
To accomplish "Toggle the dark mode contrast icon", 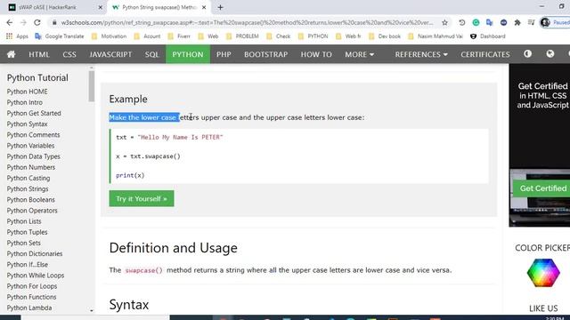I will click(527, 53).
